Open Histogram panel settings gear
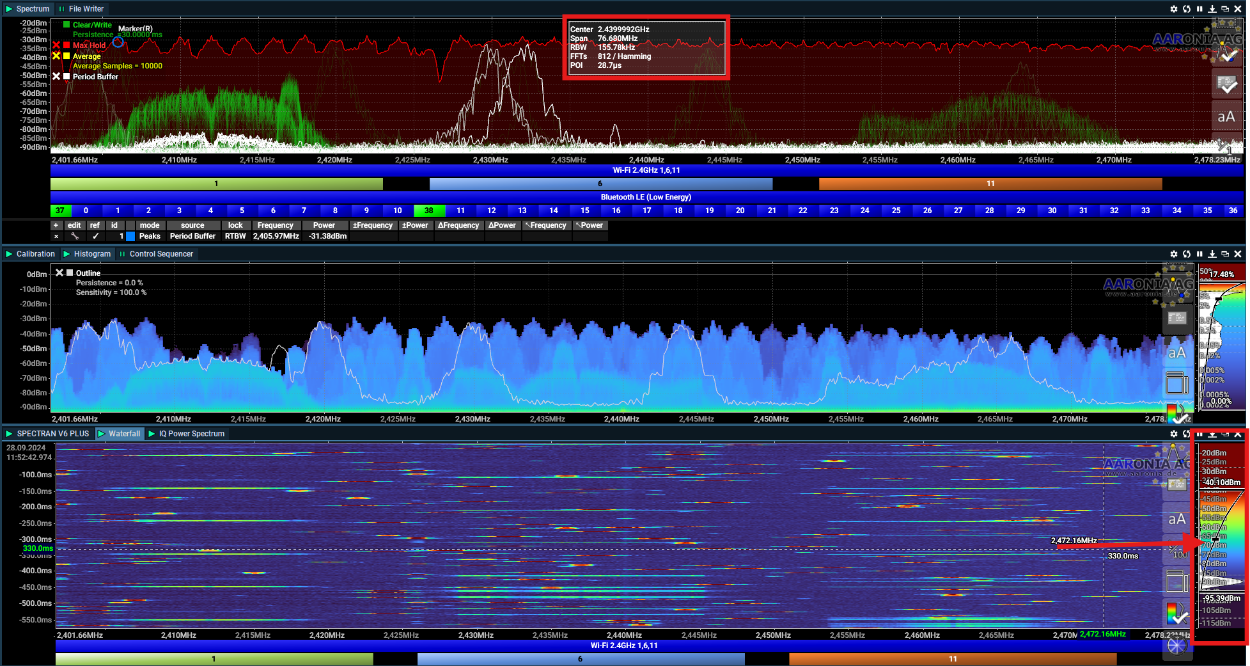 1173,254
